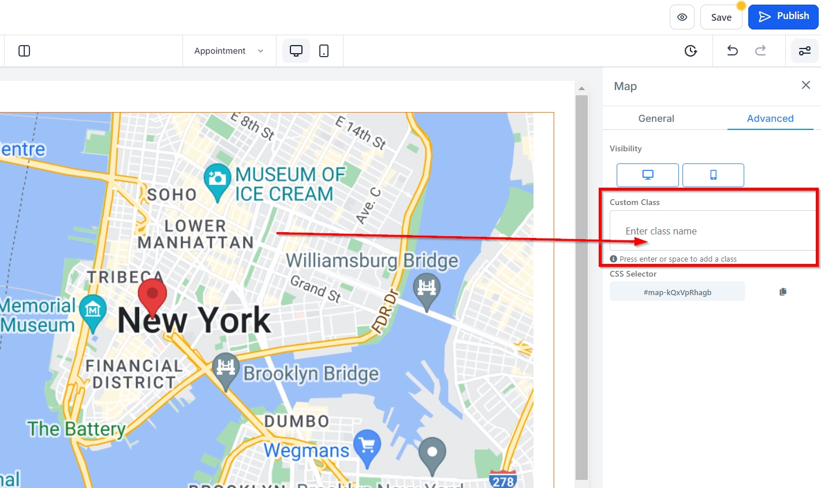The image size is (821, 488).
Task: Toggle mobile visibility for the map
Action: pyautogui.click(x=713, y=175)
